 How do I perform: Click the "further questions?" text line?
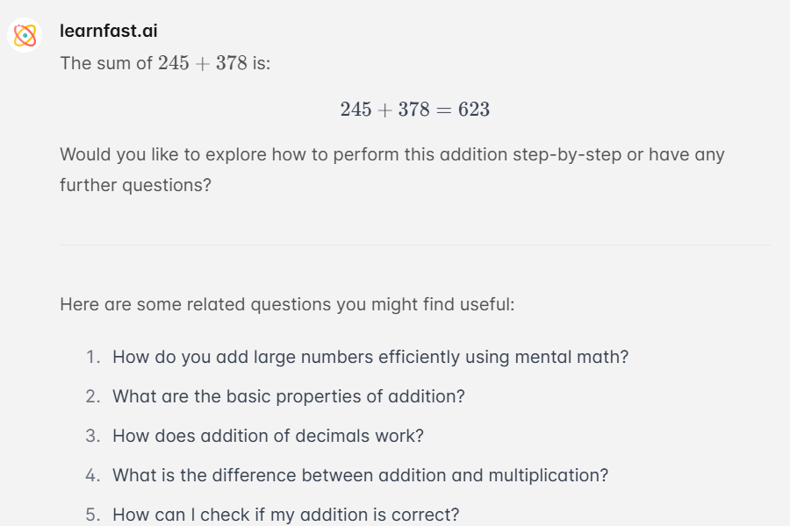pyautogui.click(x=135, y=185)
